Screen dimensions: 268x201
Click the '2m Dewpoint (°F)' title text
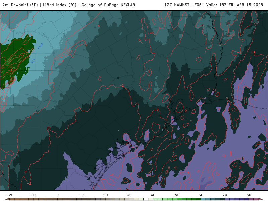coord(20,5)
